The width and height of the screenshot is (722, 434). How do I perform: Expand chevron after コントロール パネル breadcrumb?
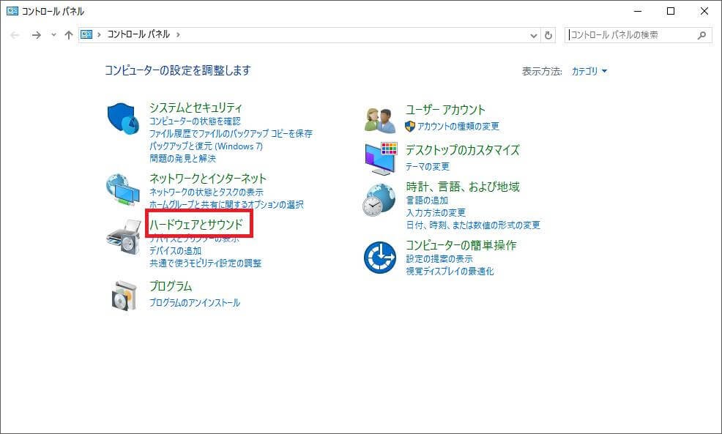pyautogui.click(x=178, y=34)
